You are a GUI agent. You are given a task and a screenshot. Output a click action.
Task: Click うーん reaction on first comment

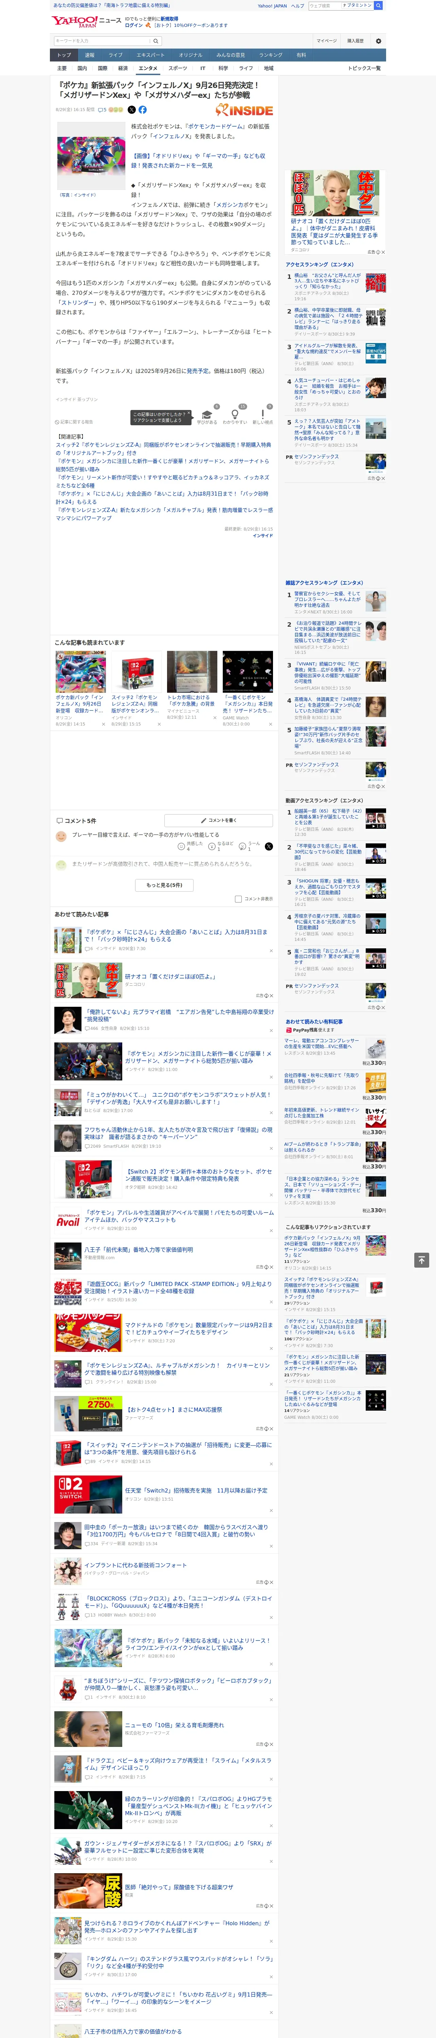click(x=250, y=846)
